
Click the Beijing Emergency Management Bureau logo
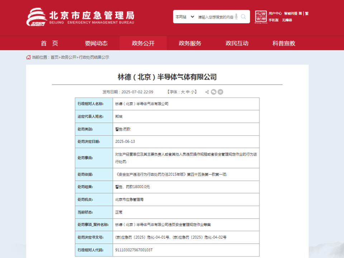coord(80,17)
